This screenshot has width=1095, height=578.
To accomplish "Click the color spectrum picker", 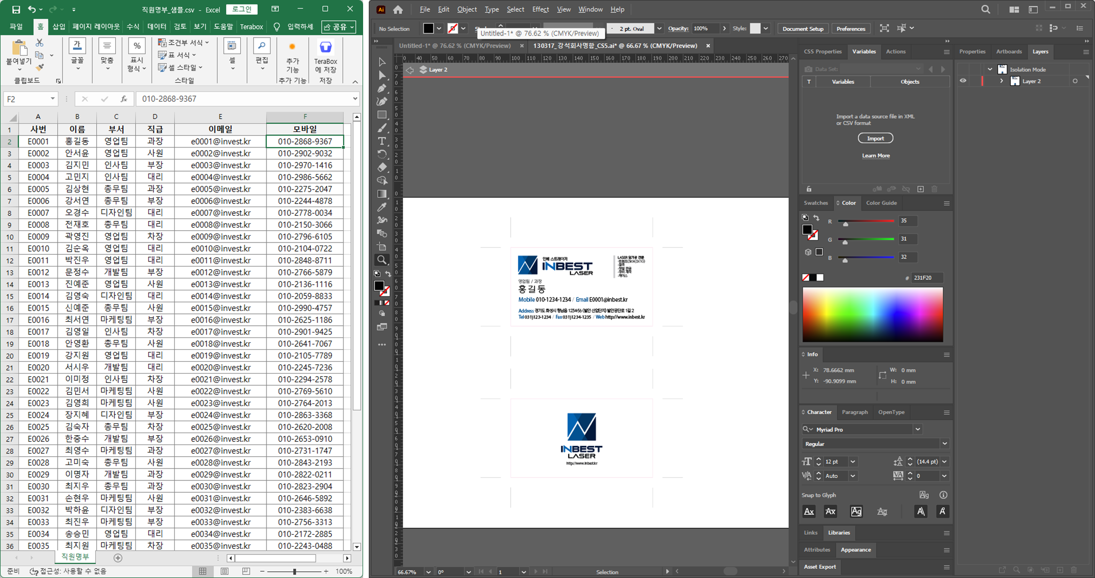I will click(872, 314).
